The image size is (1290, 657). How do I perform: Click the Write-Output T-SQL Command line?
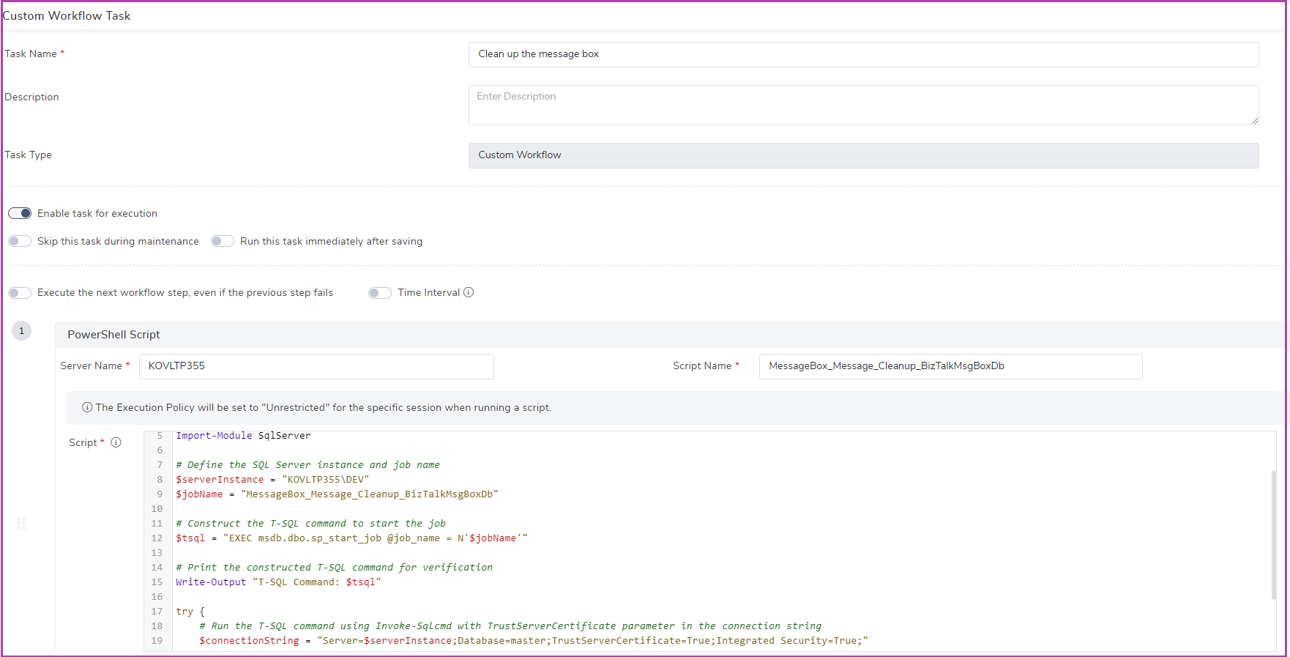pyautogui.click(x=278, y=582)
